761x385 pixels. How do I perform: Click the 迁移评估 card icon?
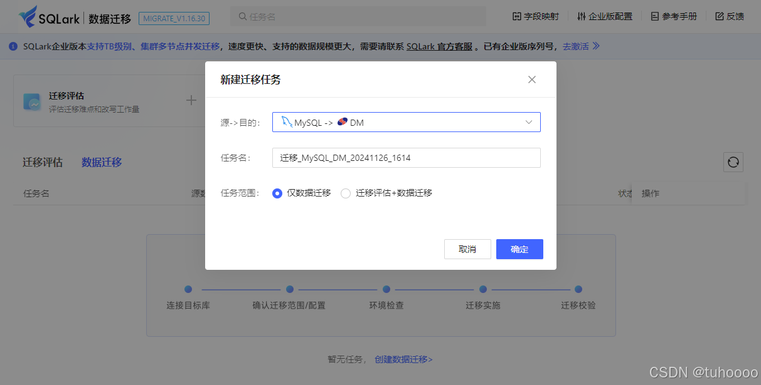[33, 102]
